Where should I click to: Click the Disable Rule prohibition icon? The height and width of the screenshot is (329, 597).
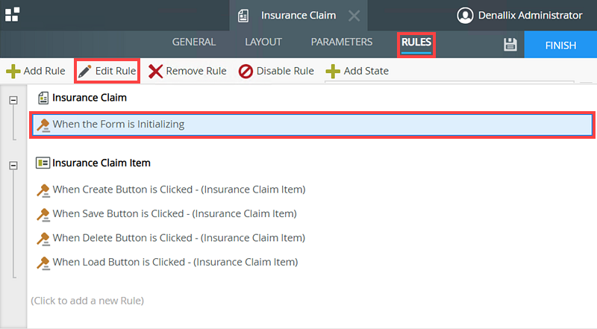tap(246, 72)
